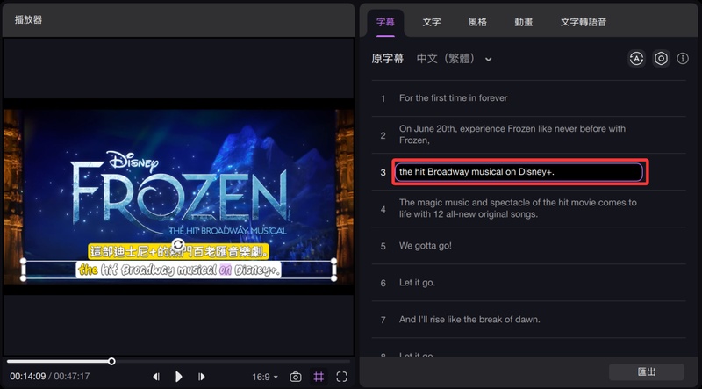Viewport: 702px width, 389px height.
Task: Click the info circle icon
Action: (683, 58)
